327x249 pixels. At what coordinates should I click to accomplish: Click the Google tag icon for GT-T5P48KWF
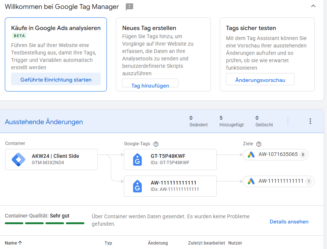tap(137, 160)
